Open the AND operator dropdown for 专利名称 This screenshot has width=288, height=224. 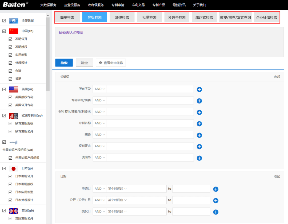pyautogui.click(x=99, y=123)
